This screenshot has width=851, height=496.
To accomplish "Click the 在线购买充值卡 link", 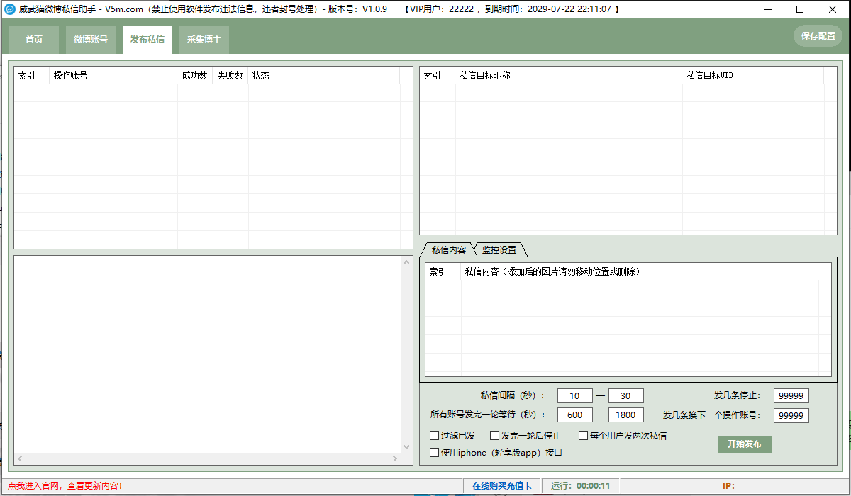I will point(502,486).
